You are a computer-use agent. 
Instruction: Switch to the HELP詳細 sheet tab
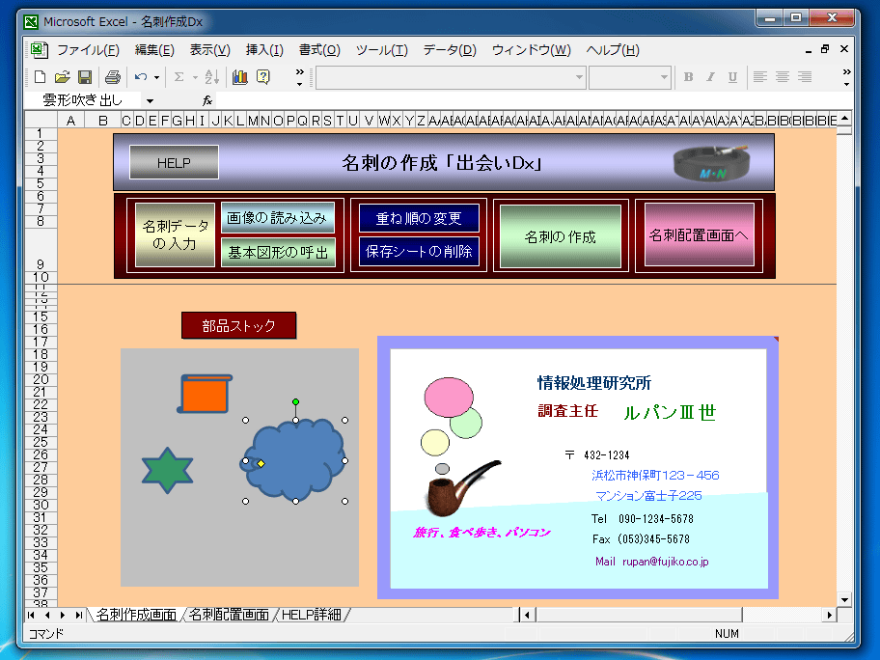tap(312, 615)
